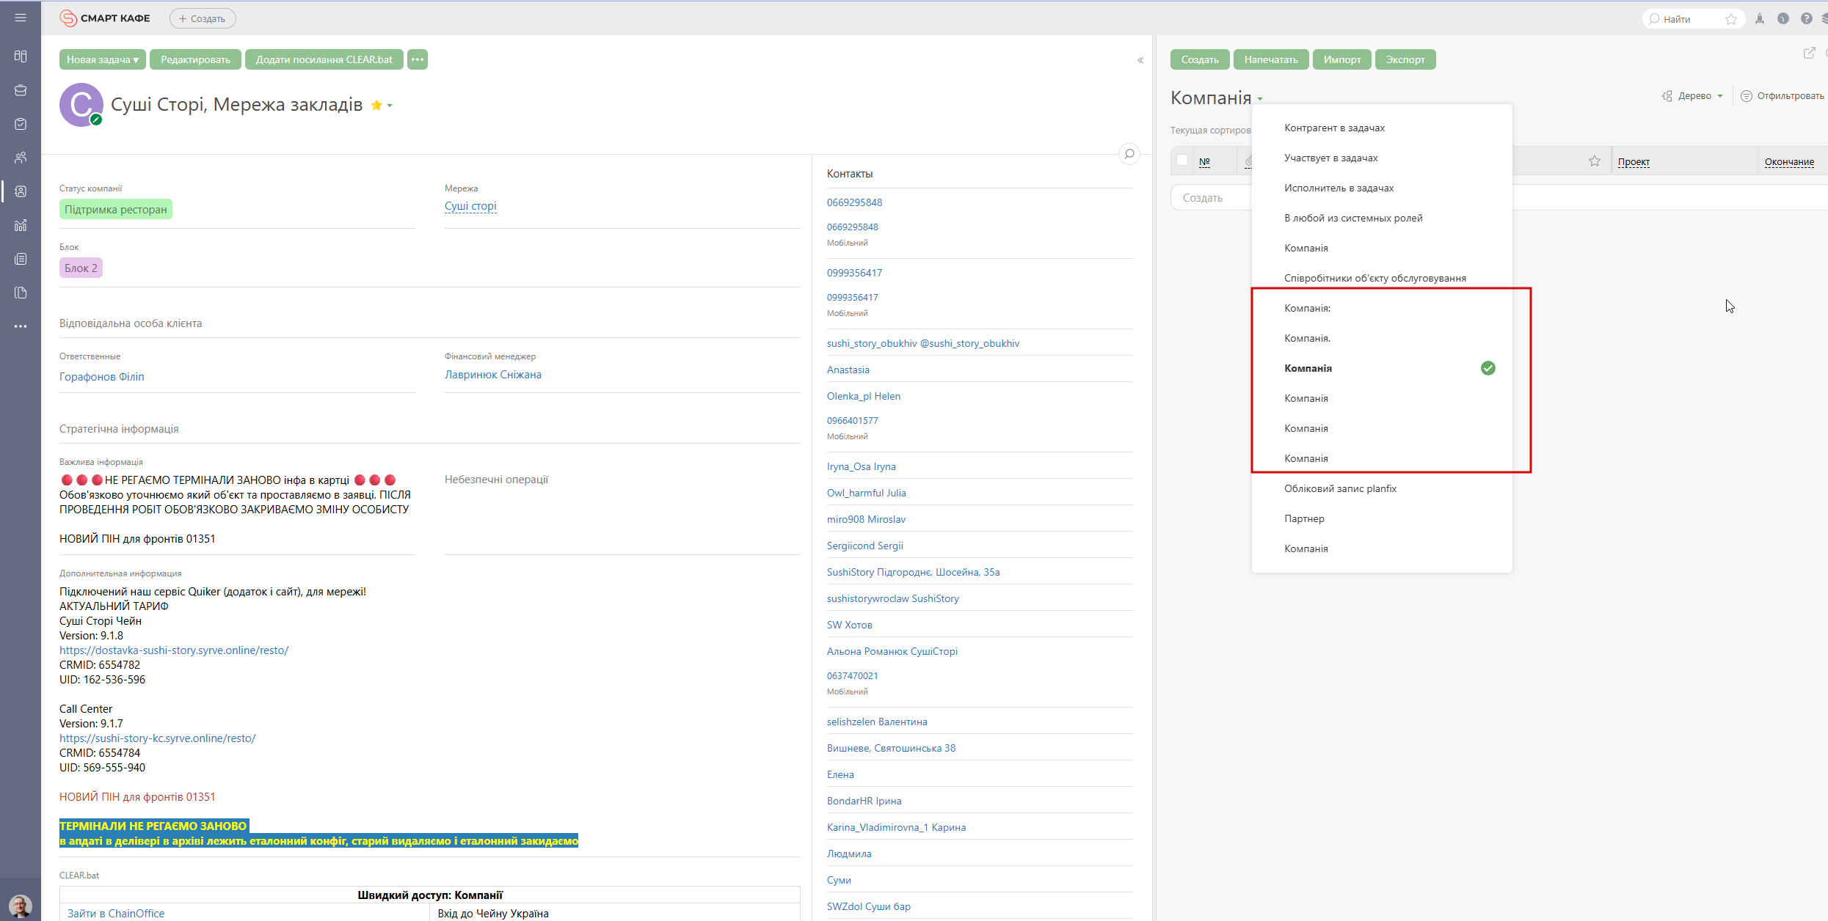Toggle the favorite star next to the company name
Image resolution: width=1828 pixels, height=921 pixels.
[376, 106]
